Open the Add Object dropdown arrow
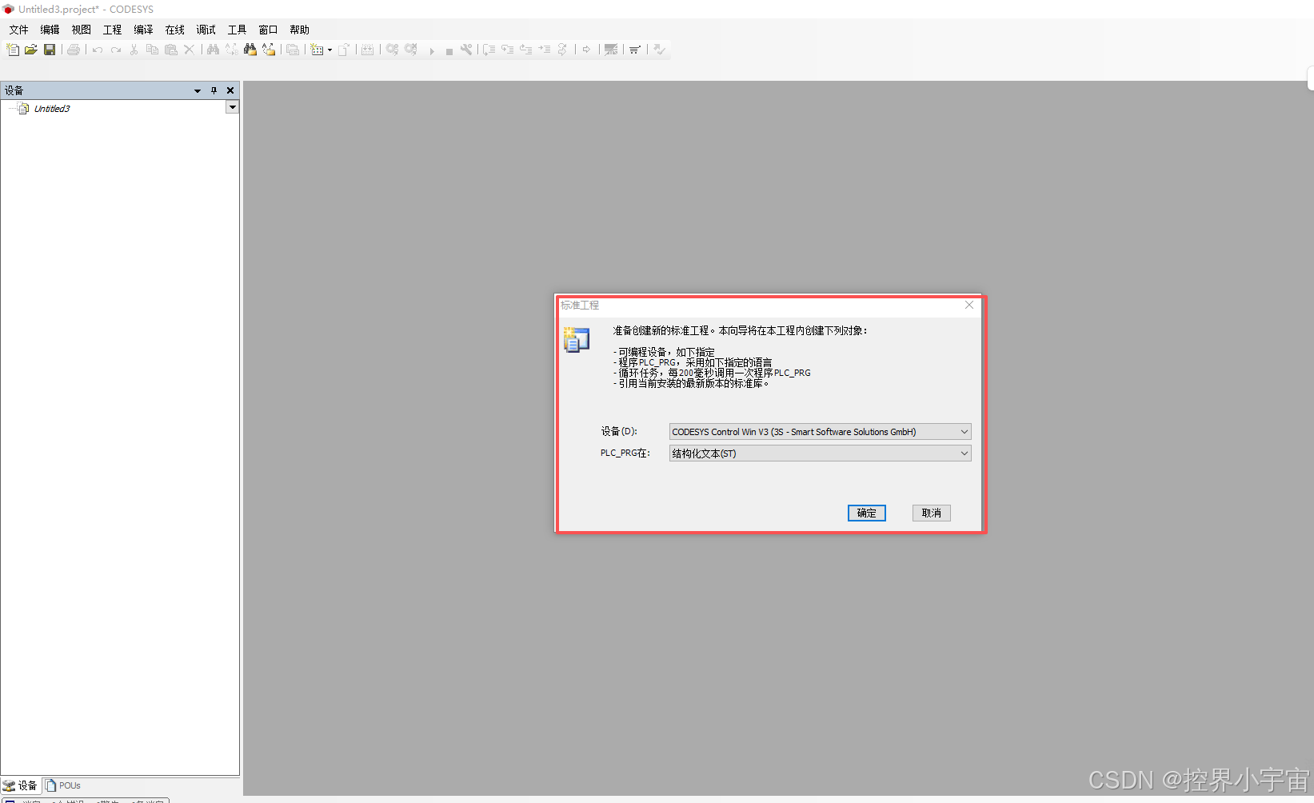The width and height of the screenshot is (1314, 803). coord(329,50)
